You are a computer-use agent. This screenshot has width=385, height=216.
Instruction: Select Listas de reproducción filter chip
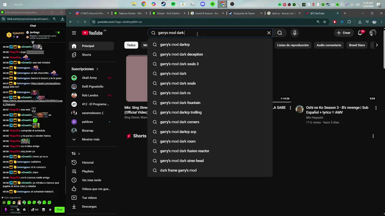tap(293, 45)
